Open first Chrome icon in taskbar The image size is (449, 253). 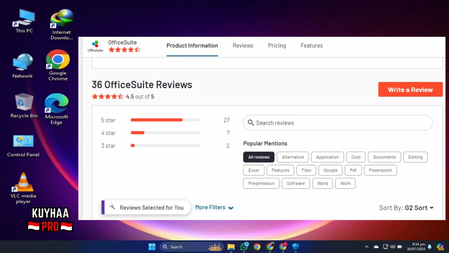tap(257, 247)
